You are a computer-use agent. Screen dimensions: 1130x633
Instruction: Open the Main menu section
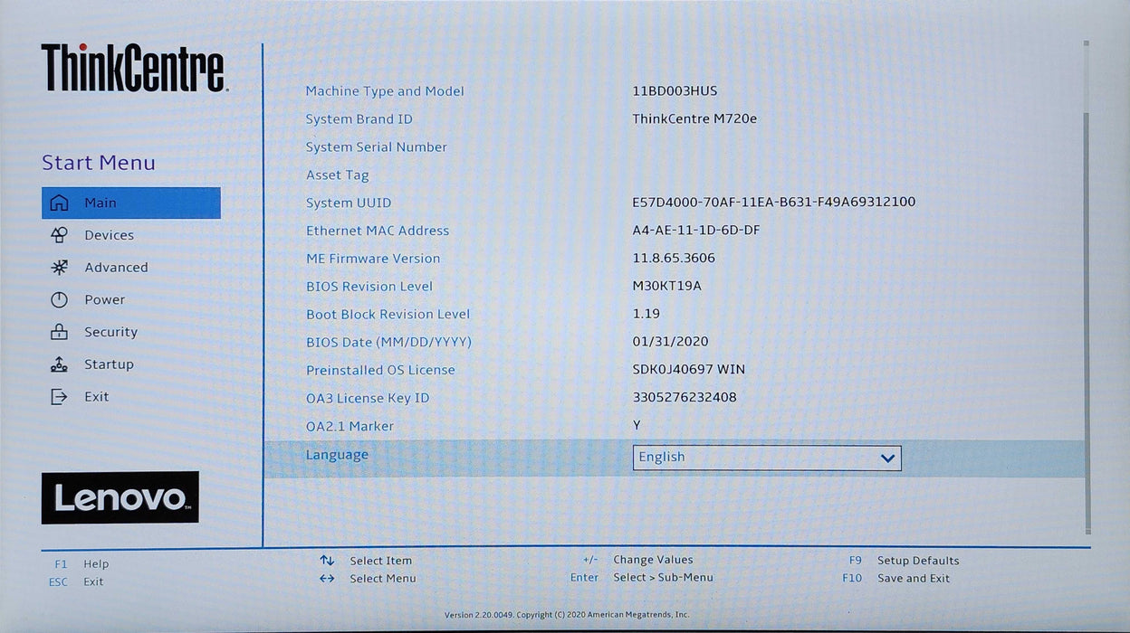point(131,203)
